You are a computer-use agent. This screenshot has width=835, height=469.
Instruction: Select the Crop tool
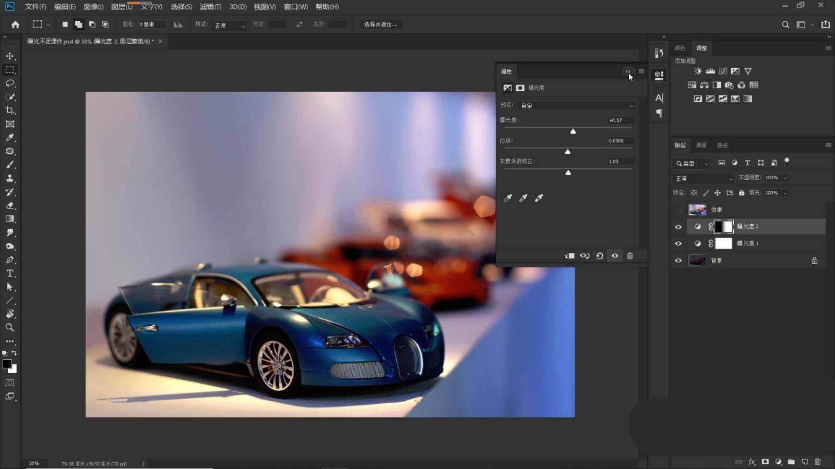click(x=10, y=110)
